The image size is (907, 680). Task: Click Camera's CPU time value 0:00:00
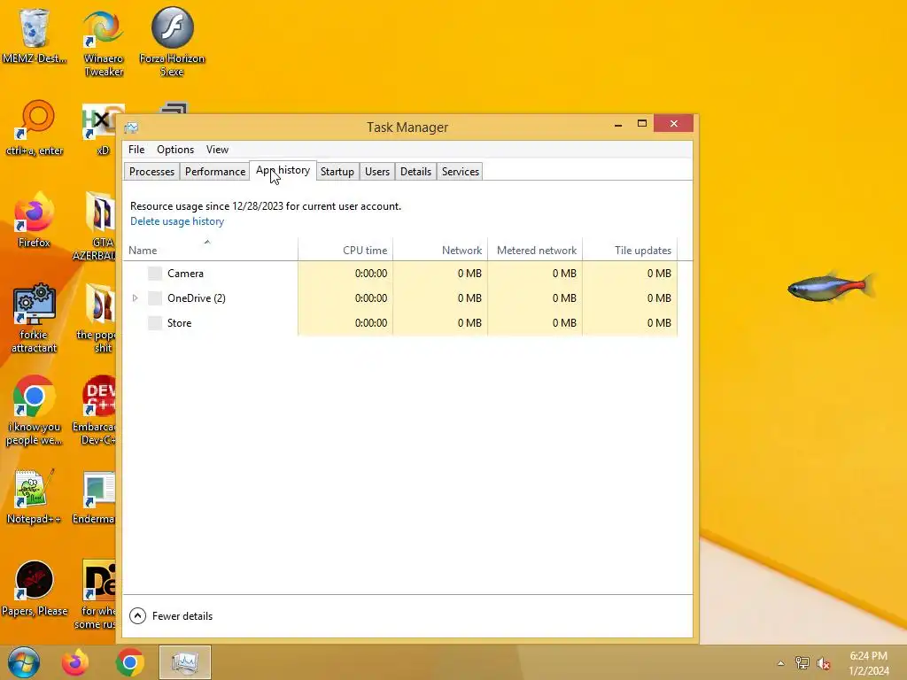click(371, 274)
